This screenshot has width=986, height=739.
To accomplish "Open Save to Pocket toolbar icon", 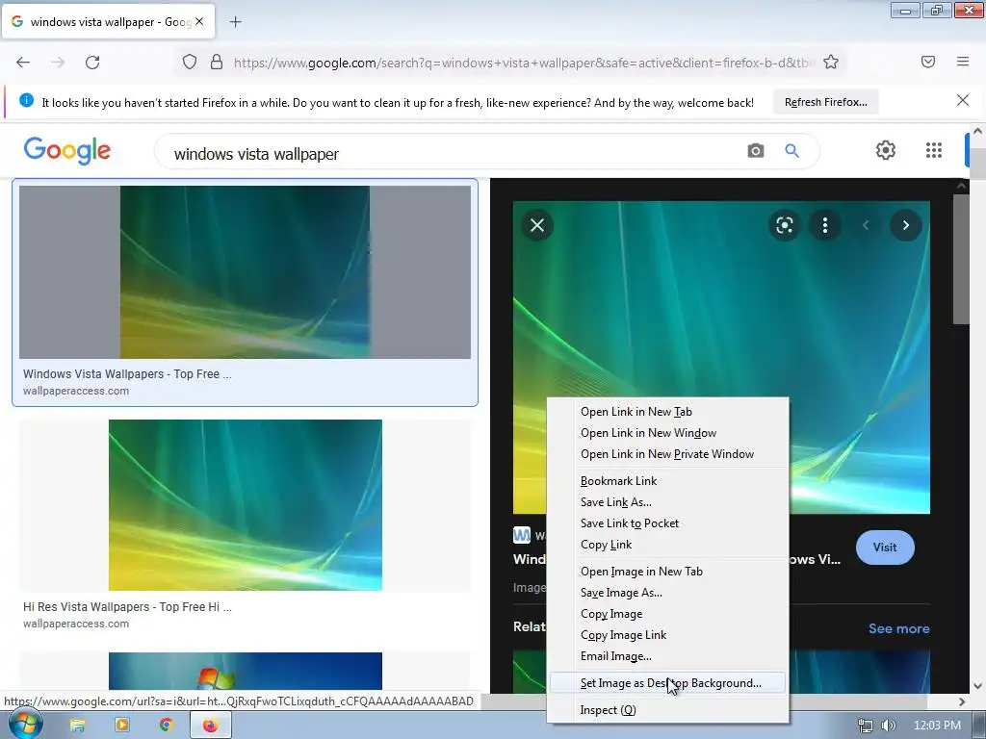I will coord(928,62).
